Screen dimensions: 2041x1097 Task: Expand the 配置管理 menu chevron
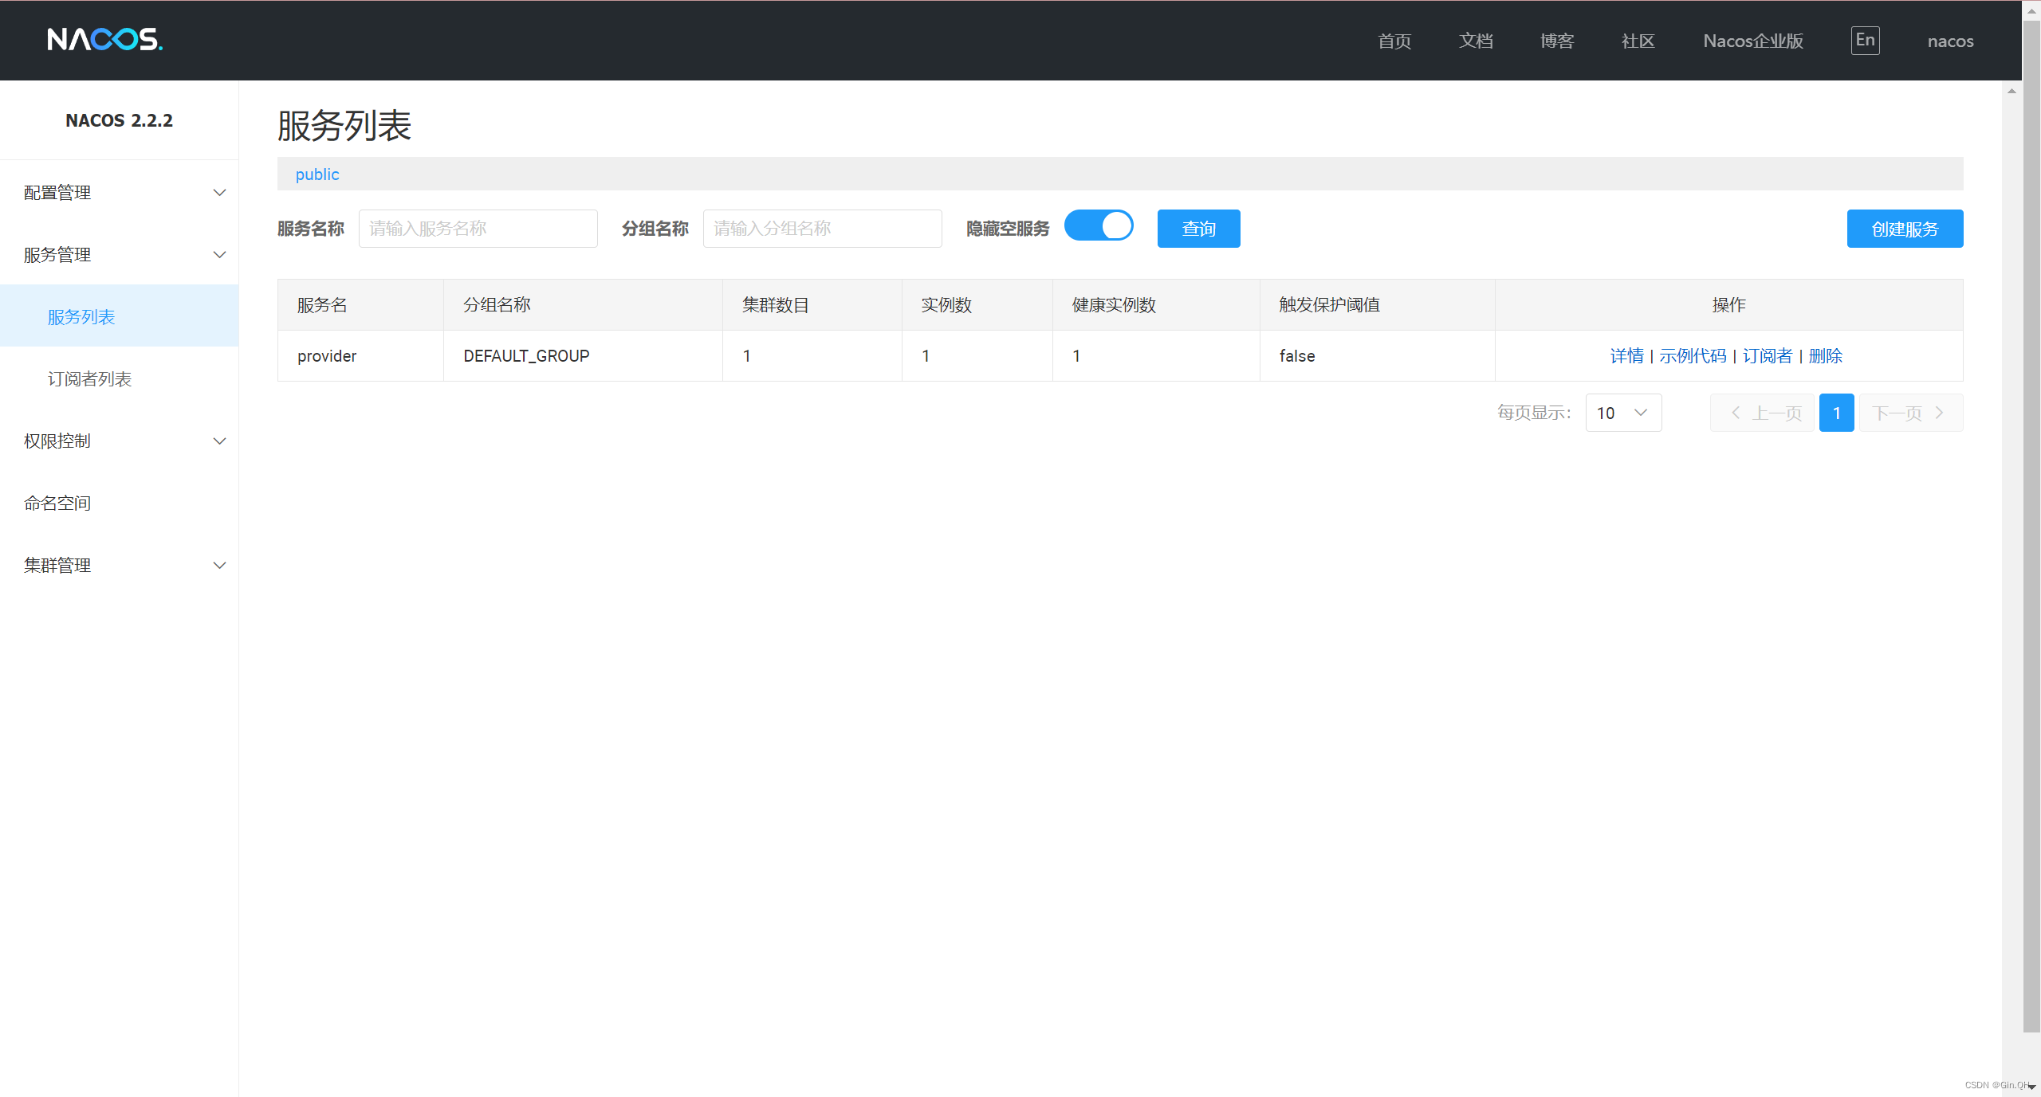pyautogui.click(x=219, y=193)
